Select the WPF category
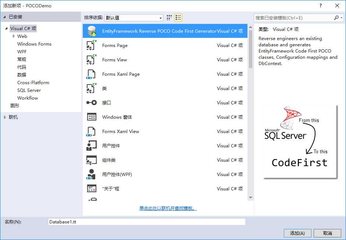This screenshot has height=240, width=346. click(22, 51)
